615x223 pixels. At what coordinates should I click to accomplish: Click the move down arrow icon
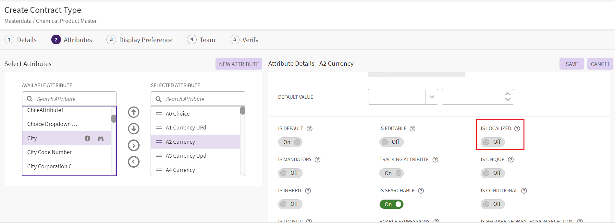pos(133,129)
